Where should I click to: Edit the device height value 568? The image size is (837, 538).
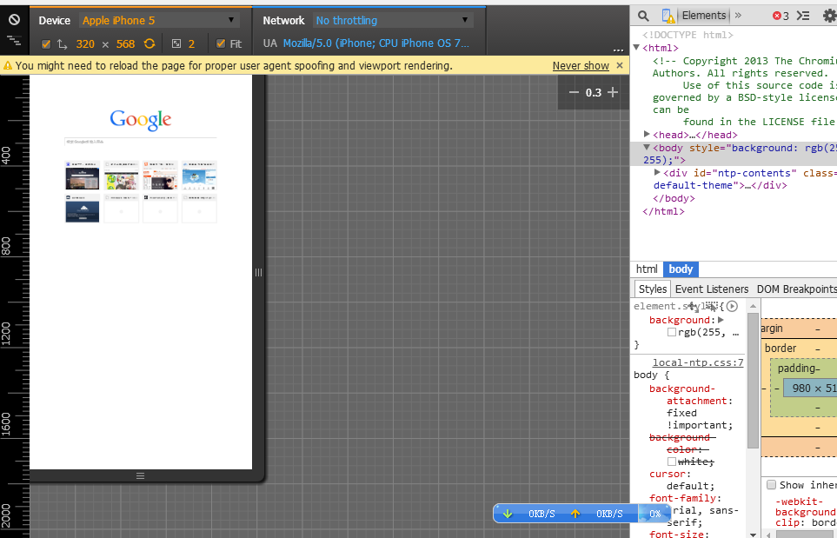(125, 43)
